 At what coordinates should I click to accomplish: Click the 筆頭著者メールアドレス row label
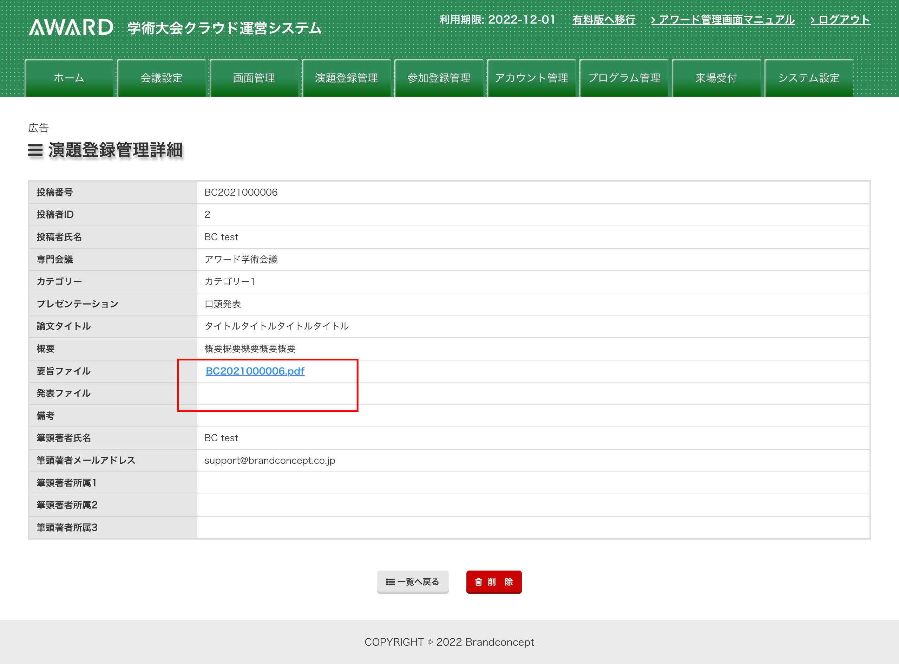86,460
